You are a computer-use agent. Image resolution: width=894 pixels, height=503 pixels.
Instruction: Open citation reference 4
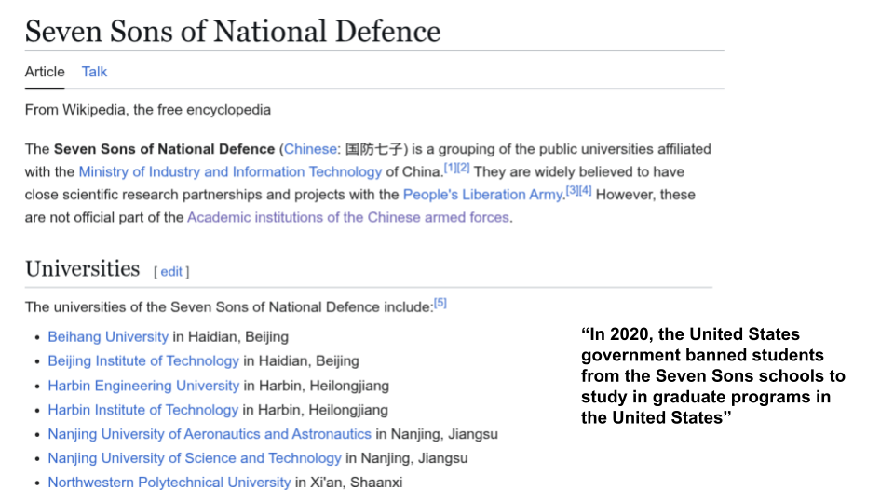point(585,192)
